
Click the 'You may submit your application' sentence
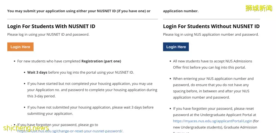(x=79, y=11)
